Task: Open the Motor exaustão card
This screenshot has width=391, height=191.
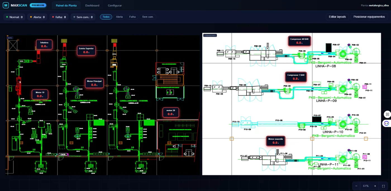Action: (276, 141)
